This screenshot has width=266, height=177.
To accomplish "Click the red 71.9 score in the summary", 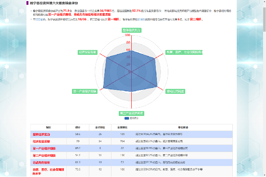I will click(x=66, y=11).
